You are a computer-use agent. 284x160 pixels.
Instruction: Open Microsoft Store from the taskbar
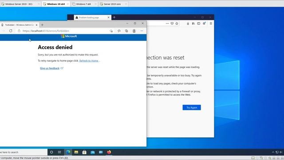(84, 152)
